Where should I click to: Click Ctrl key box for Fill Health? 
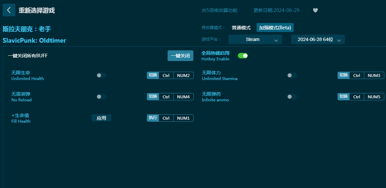(166, 118)
